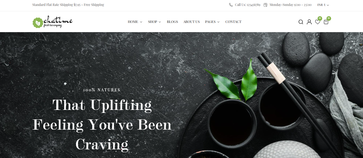This screenshot has height=158, width=363.
Task: Open the CONTACT menu item
Action: click(x=233, y=22)
